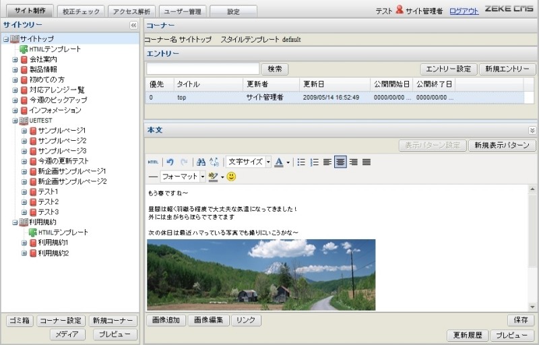Switch to the アクセス解析 tab
Image resolution: width=539 pixels, height=345 pixels.
[131, 11]
